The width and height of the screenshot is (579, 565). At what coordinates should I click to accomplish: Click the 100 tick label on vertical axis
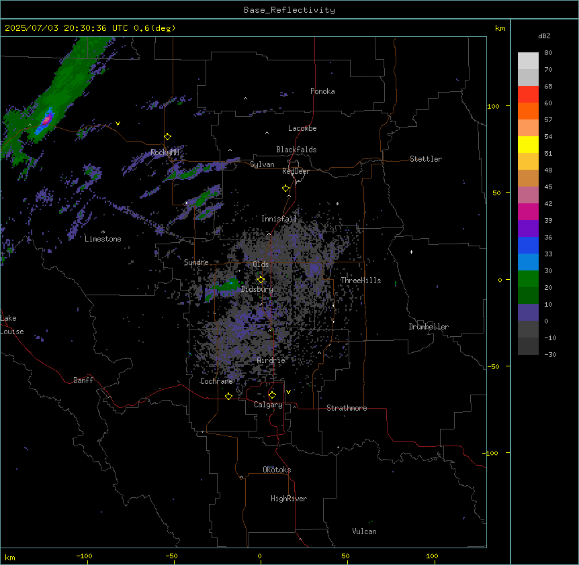click(493, 106)
